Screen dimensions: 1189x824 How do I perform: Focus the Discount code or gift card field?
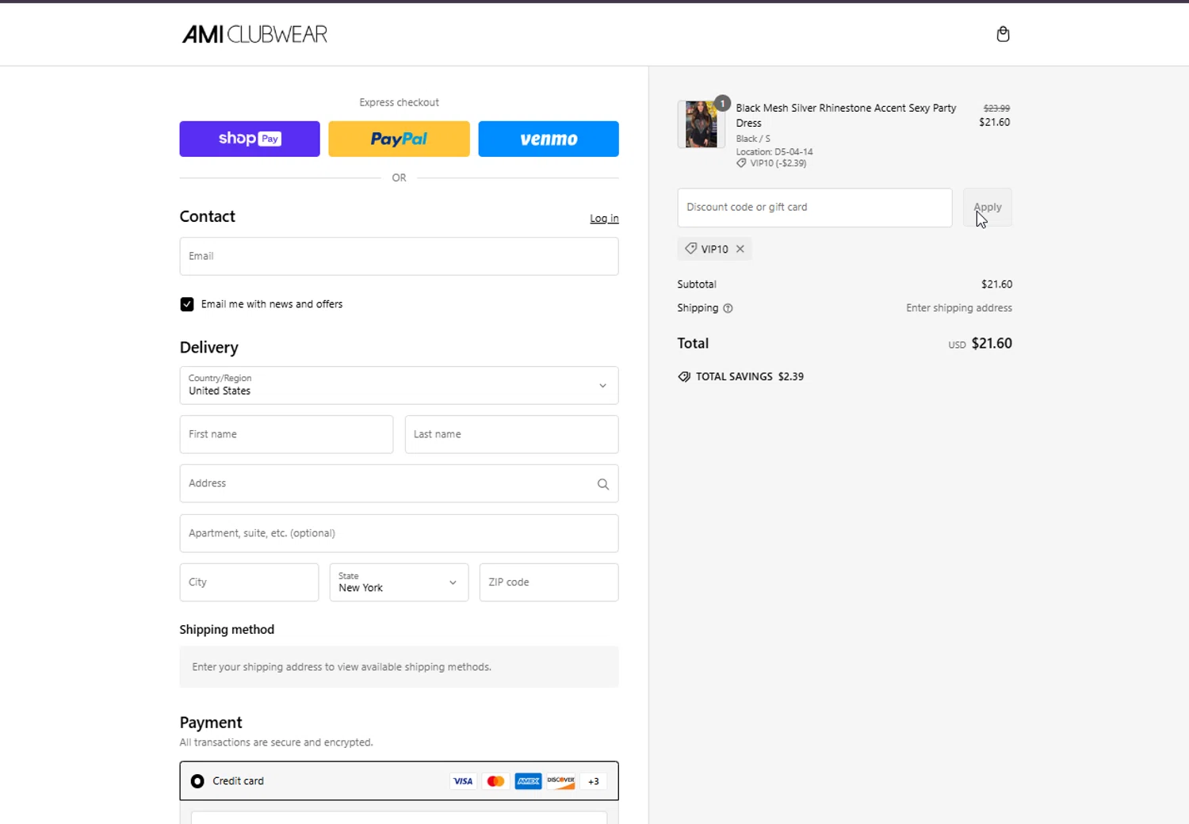coord(815,208)
